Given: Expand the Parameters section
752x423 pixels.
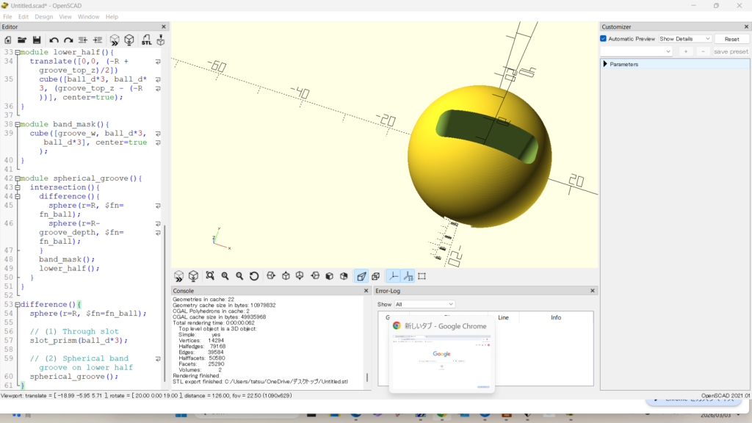Looking at the screenshot, I should [x=606, y=65].
